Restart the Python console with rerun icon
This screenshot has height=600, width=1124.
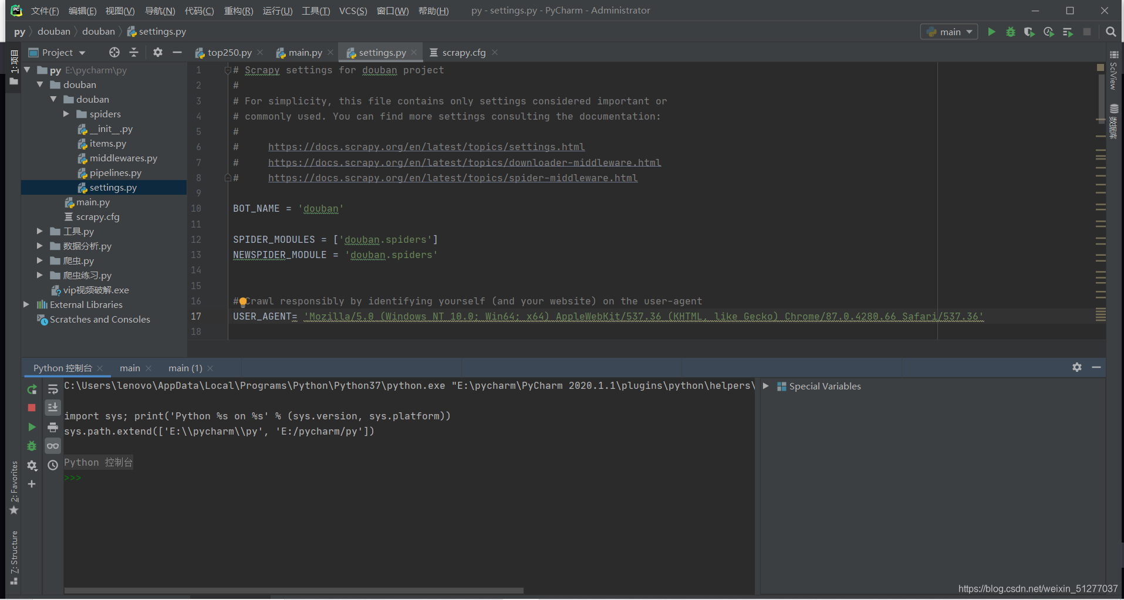coord(32,389)
